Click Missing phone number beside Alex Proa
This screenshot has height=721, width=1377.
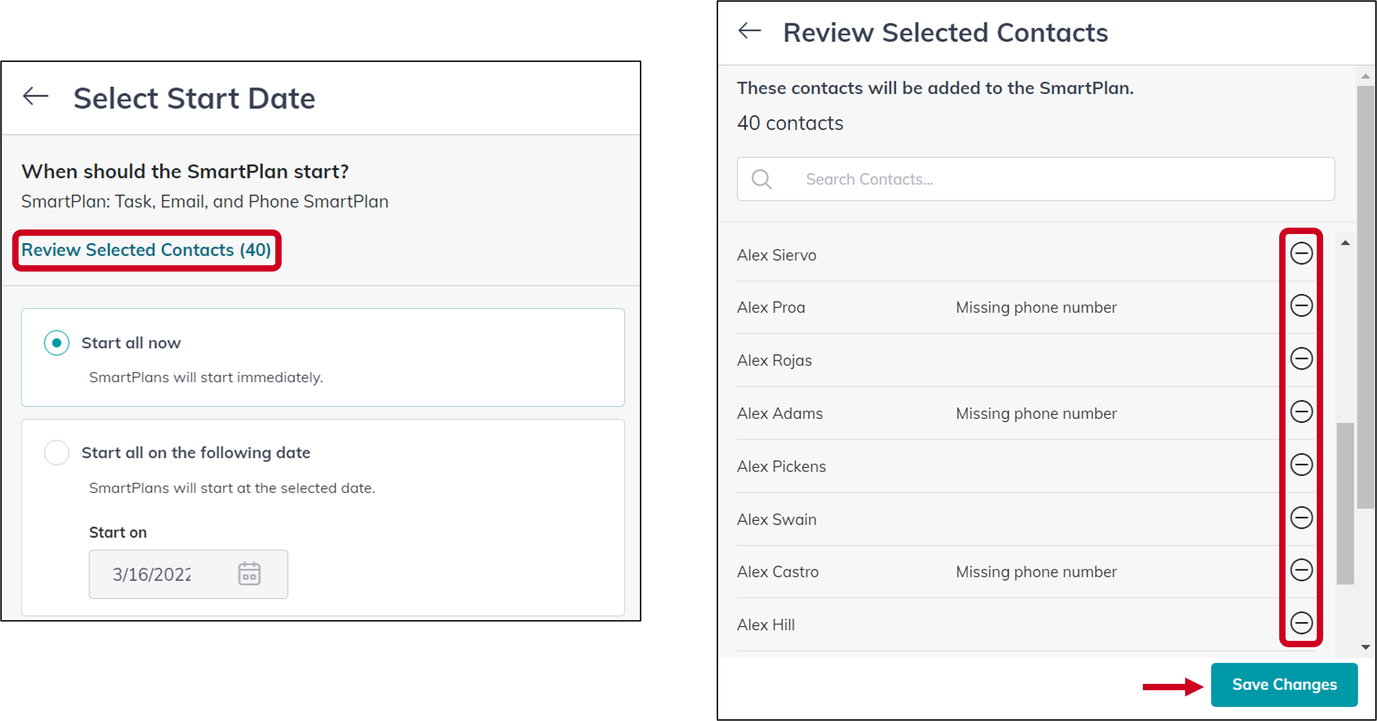(1036, 307)
